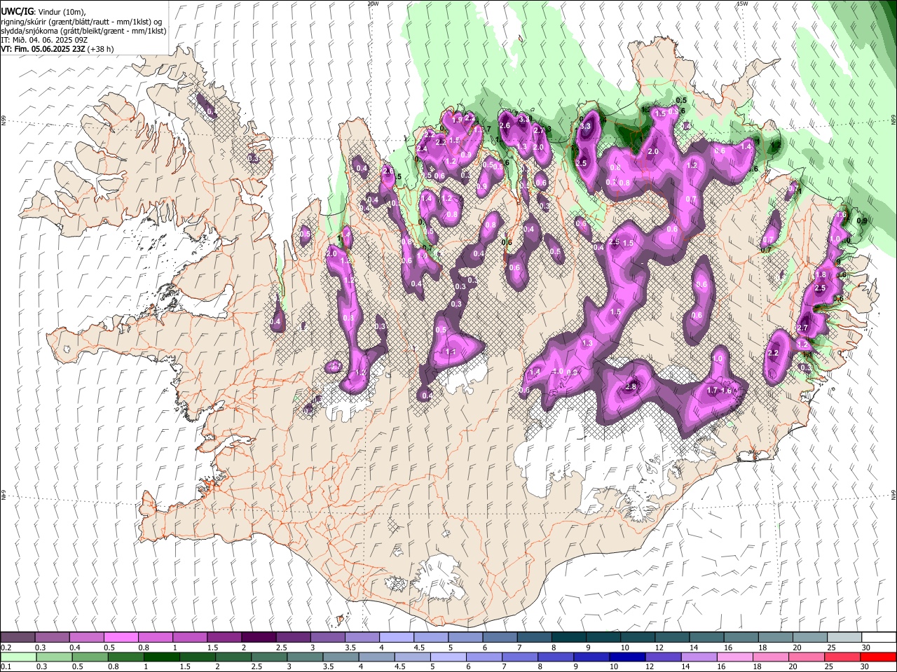Pick the dark teal 8–9 snow legend swatch
The image size is (897, 672).
click(569, 638)
